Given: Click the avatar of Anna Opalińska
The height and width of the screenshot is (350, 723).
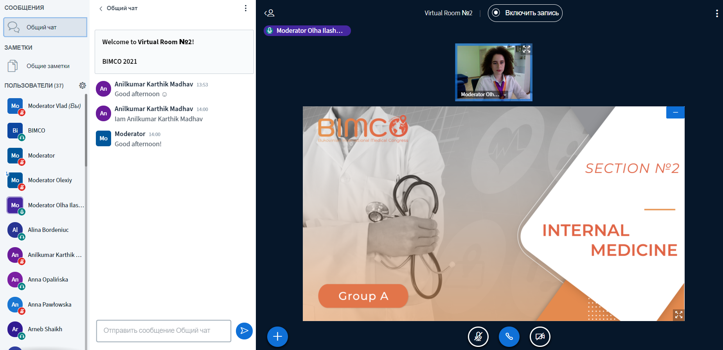Looking at the screenshot, I should pos(15,280).
